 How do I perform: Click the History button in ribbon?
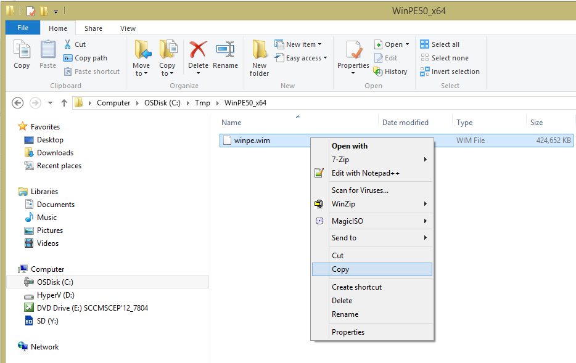coord(390,71)
